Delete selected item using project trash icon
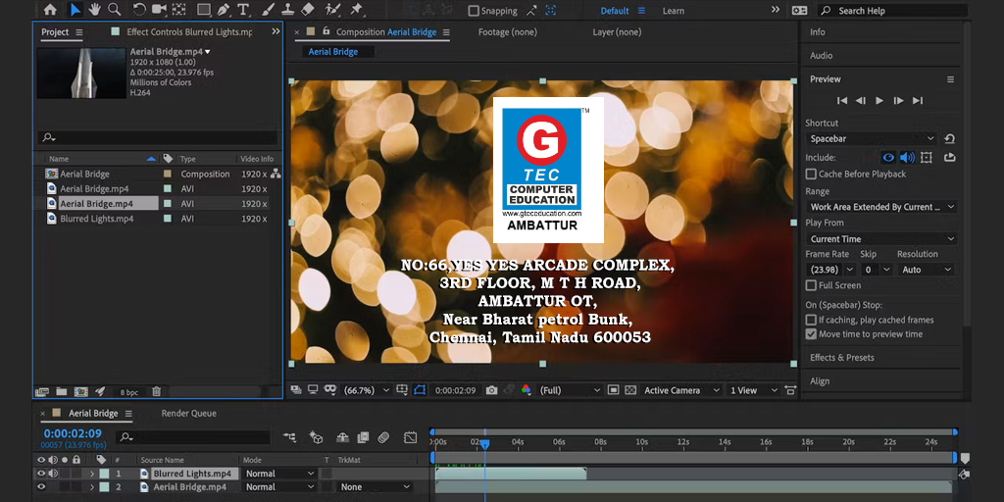This screenshot has width=1004, height=502. tap(156, 392)
